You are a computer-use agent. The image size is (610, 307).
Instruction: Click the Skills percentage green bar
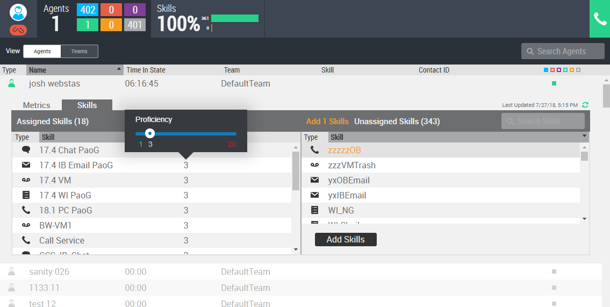point(234,18)
